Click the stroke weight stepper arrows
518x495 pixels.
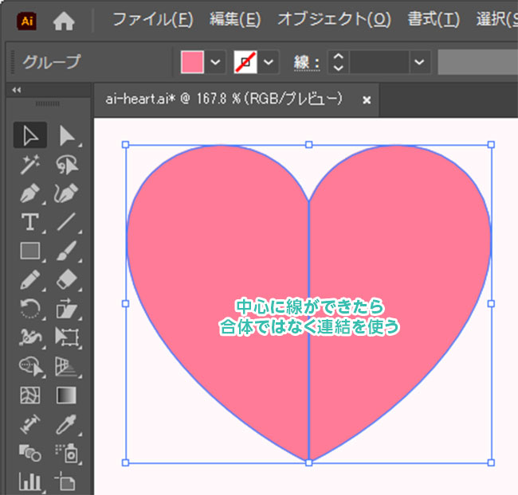338,61
